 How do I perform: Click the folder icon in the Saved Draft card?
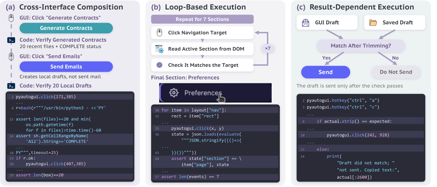(373, 23)
